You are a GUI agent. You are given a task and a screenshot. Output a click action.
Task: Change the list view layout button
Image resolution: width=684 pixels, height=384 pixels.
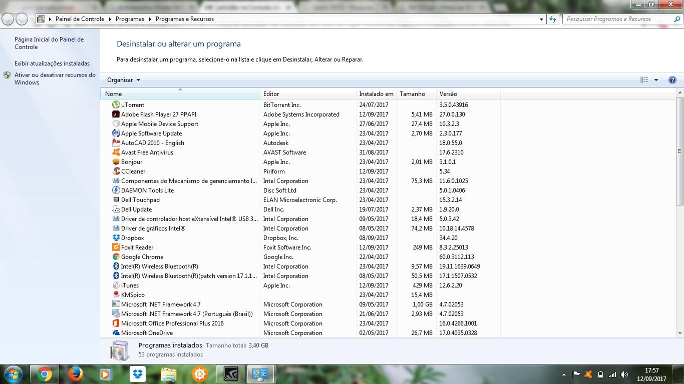pos(644,80)
